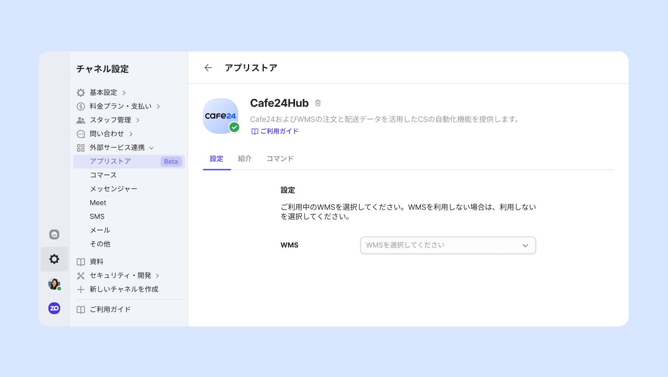The width and height of the screenshot is (668, 377).
Task: Click the gear icon beside 基本設定
Action: tap(81, 93)
